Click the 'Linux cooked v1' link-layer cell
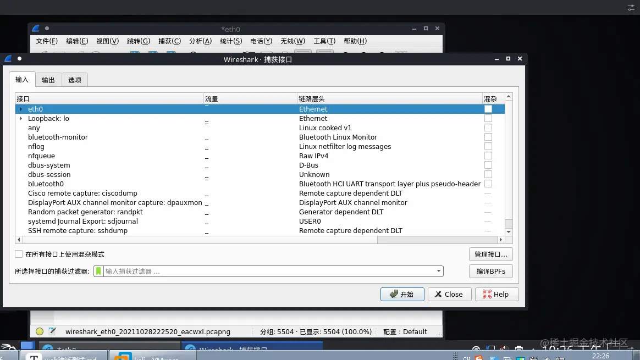This screenshot has width=640, height=360. click(325, 128)
